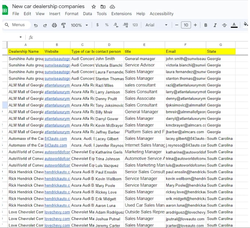Open atlantaluxurym link in Razi Miles row
Image resolution: width=250 pixels, height=228 pixels.
click(57, 85)
